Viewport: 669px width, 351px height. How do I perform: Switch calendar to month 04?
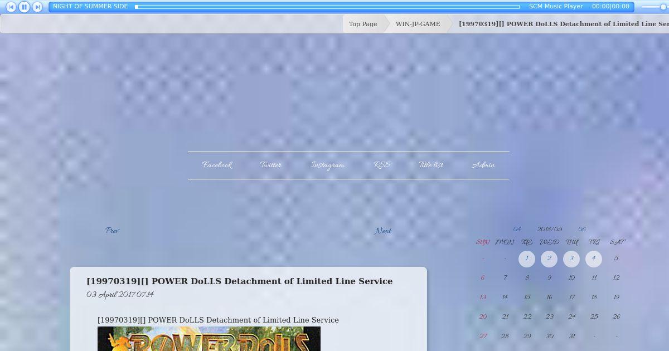[x=517, y=229]
